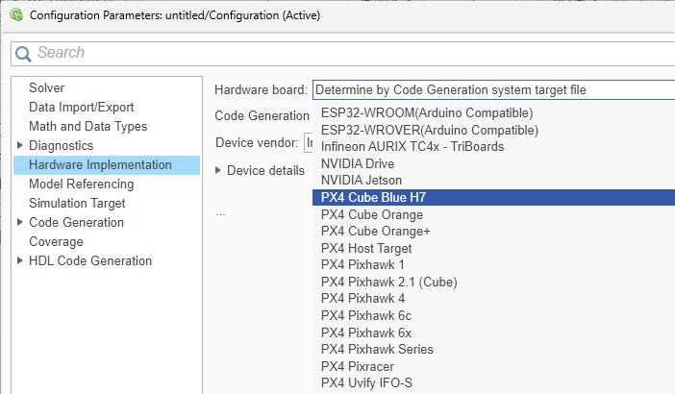The width and height of the screenshot is (675, 394).
Task: Open the Data Import/Export pane
Action: point(81,107)
